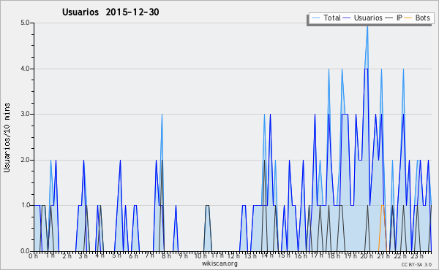Click the light blue Total color line in legend
The width and height of the screenshot is (439, 270).
[x=315, y=18]
